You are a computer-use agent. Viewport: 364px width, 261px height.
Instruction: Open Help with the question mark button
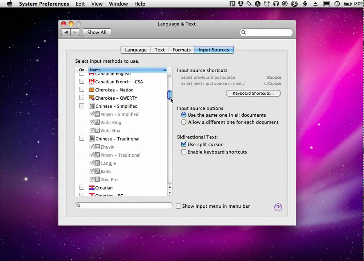[x=278, y=207]
